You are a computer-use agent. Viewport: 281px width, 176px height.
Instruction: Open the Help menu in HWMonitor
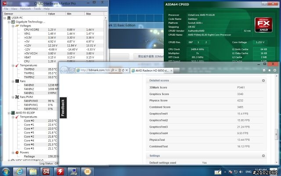click(x=47, y=9)
